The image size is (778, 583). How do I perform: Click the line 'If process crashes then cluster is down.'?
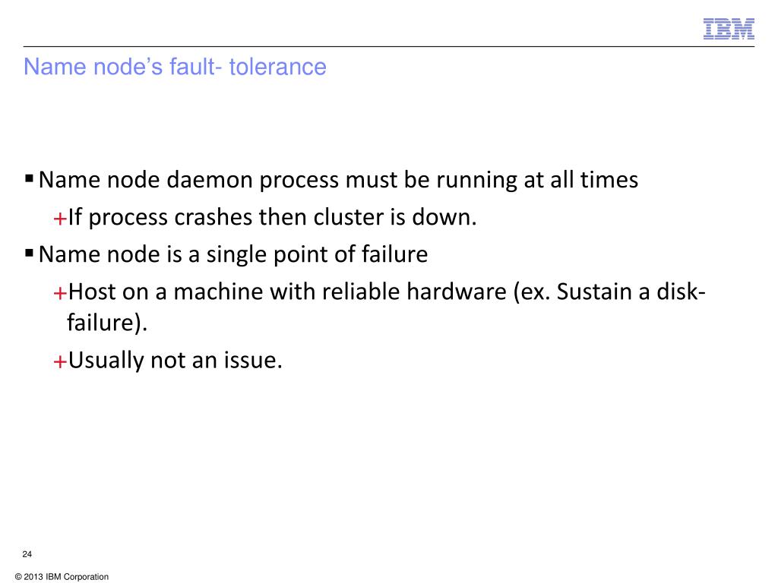(x=272, y=217)
